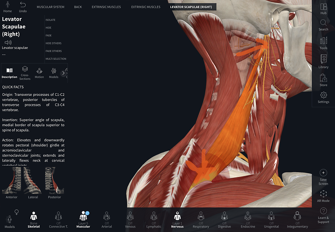Enable Multi Selection mode
Screen dimensions: 335x232
(56, 59)
